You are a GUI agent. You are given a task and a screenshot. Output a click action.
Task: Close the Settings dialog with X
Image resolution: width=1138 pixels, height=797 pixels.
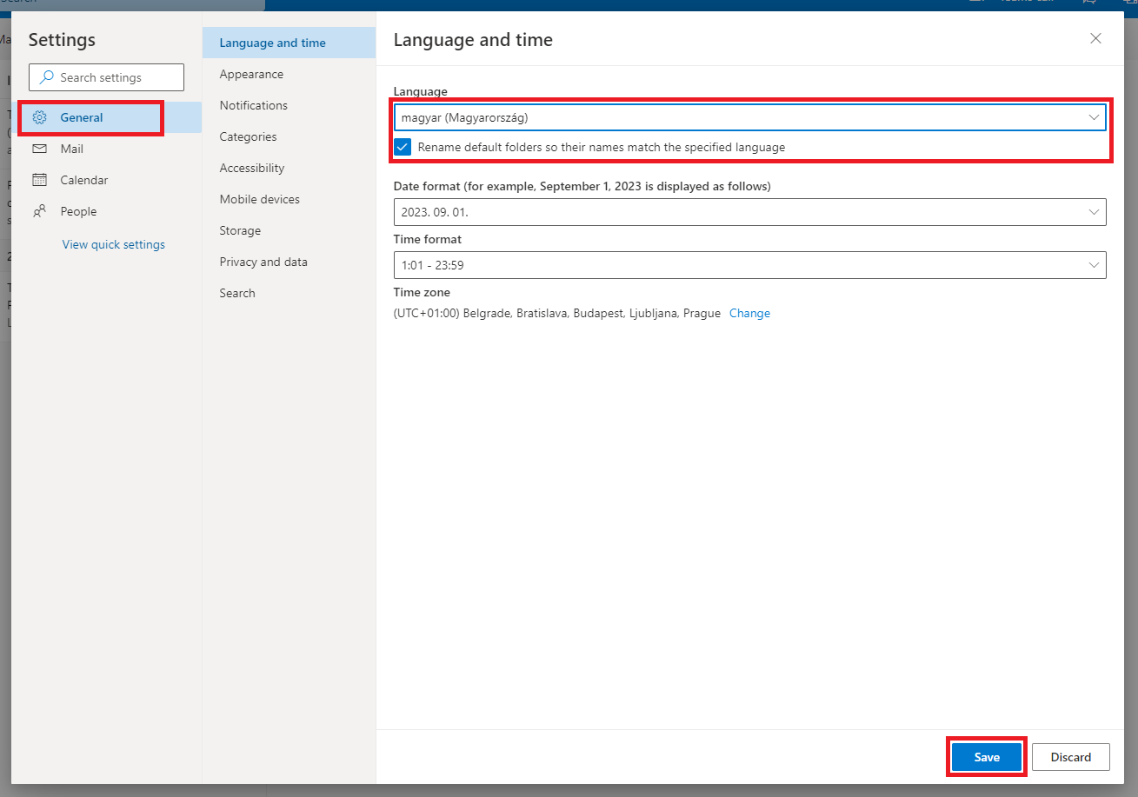pyautogui.click(x=1095, y=38)
